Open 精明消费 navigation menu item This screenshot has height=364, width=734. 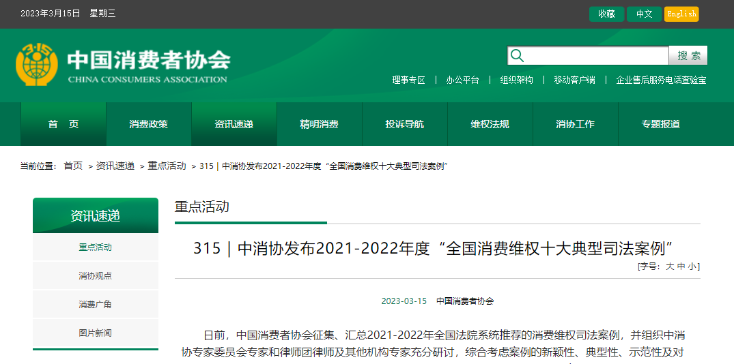[320, 124]
